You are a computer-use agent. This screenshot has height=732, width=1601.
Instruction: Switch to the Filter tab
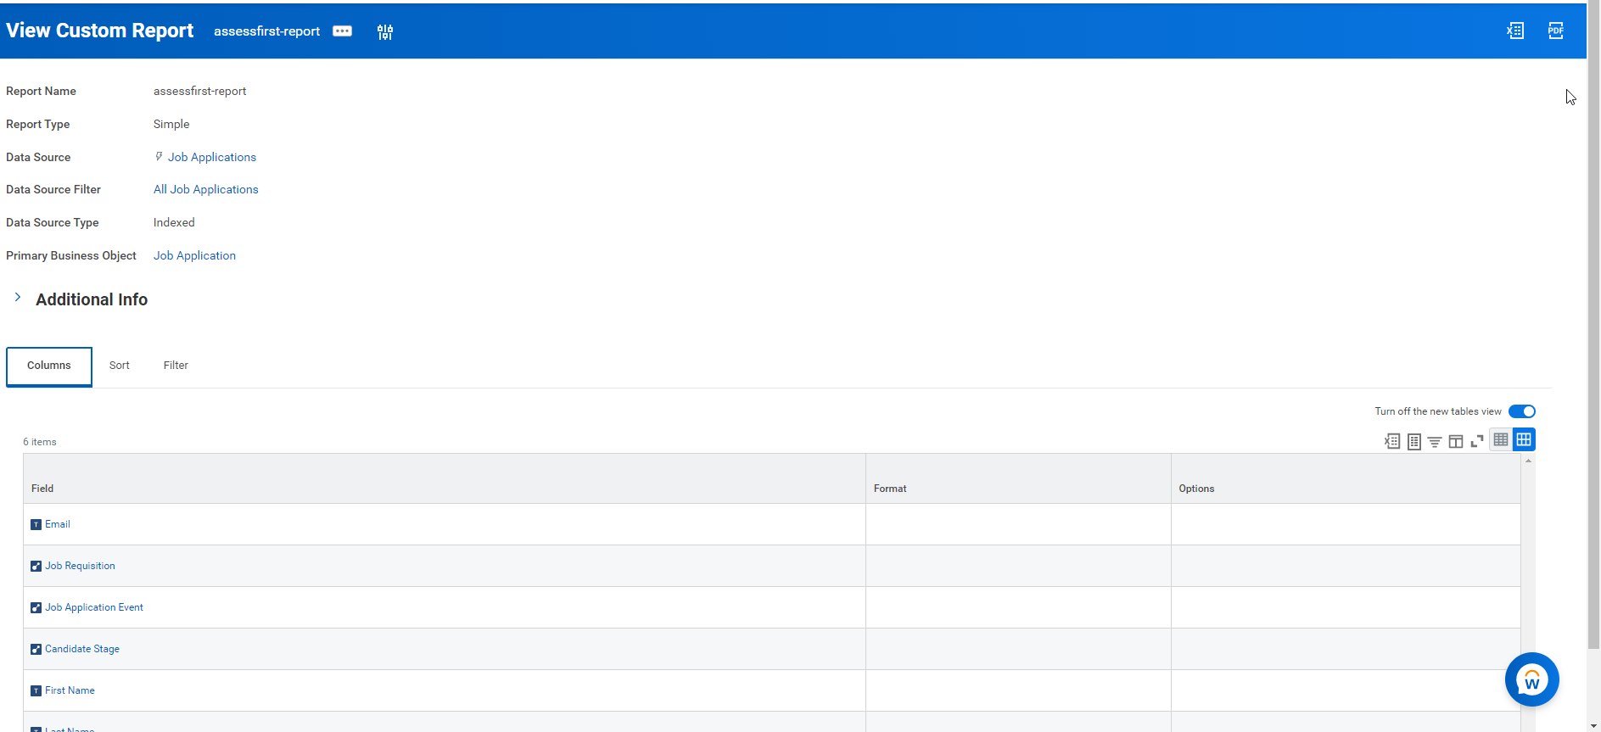coord(176,366)
